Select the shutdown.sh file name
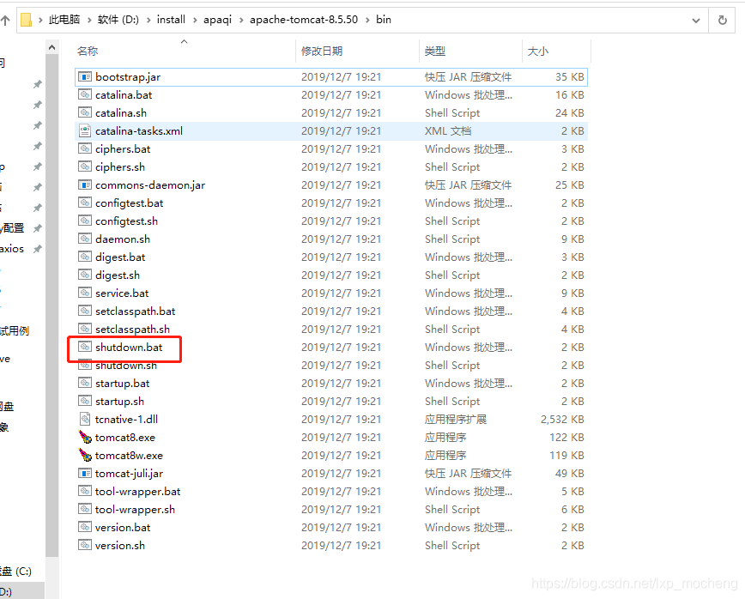 (126, 366)
